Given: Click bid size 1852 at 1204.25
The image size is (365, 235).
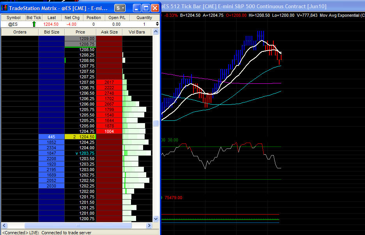Looking at the screenshot, I should [x=51, y=142].
